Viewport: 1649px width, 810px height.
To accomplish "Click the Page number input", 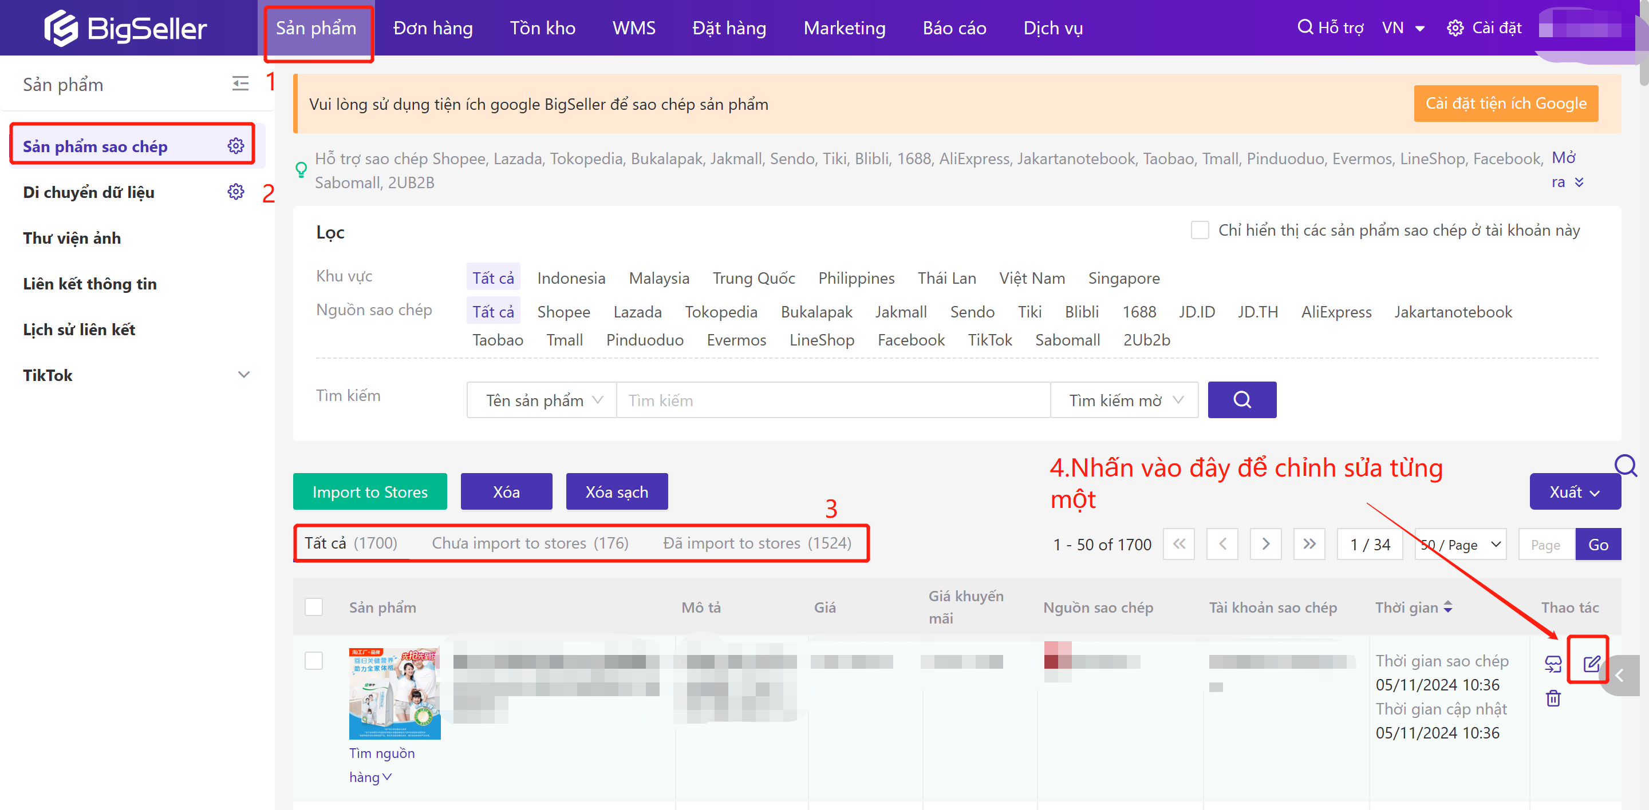I will tap(1546, 544).
